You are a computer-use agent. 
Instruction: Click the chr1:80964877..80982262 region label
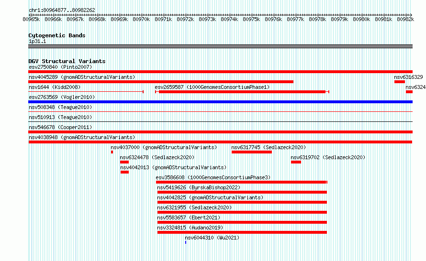click(62, 10)
